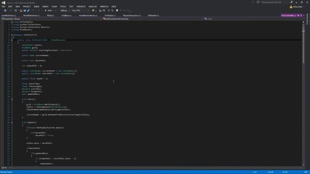This screenshot has width=310, height=174.
Task: Click the scrollbar down arrow
Action: pyautogui.click(x=304, y=165)
